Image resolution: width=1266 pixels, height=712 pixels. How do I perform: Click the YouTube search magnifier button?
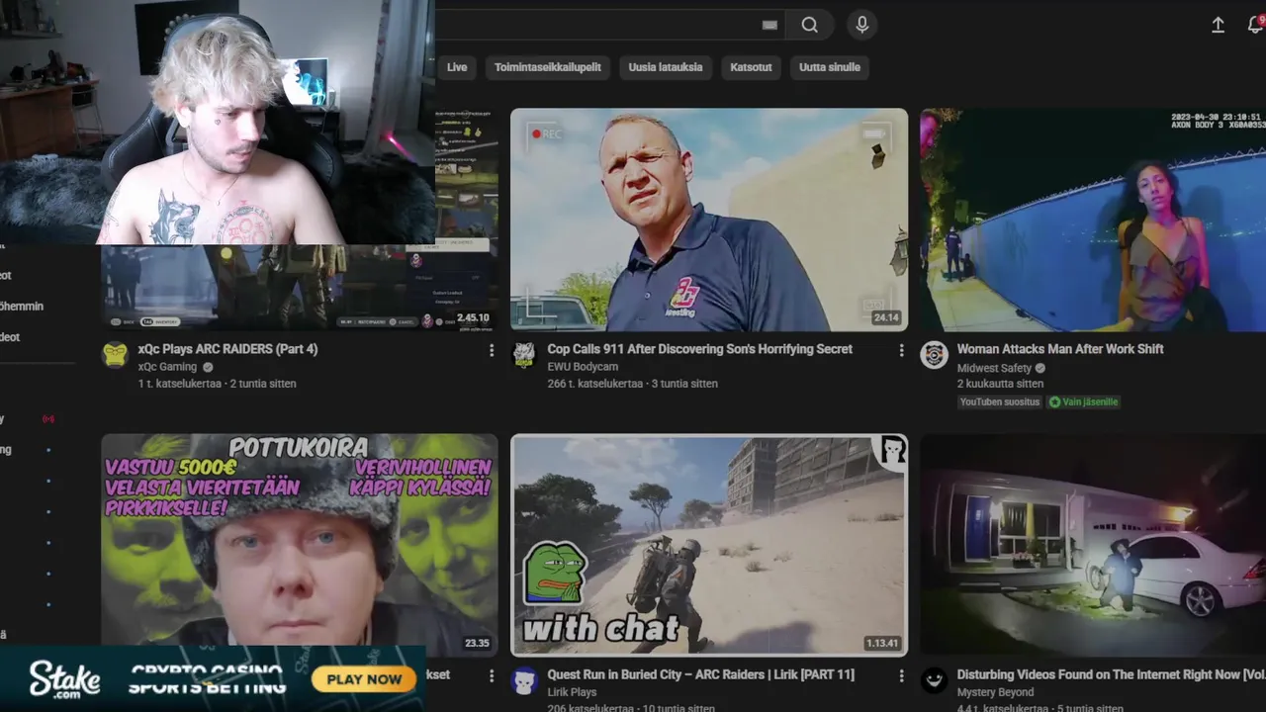coord(810,25)
